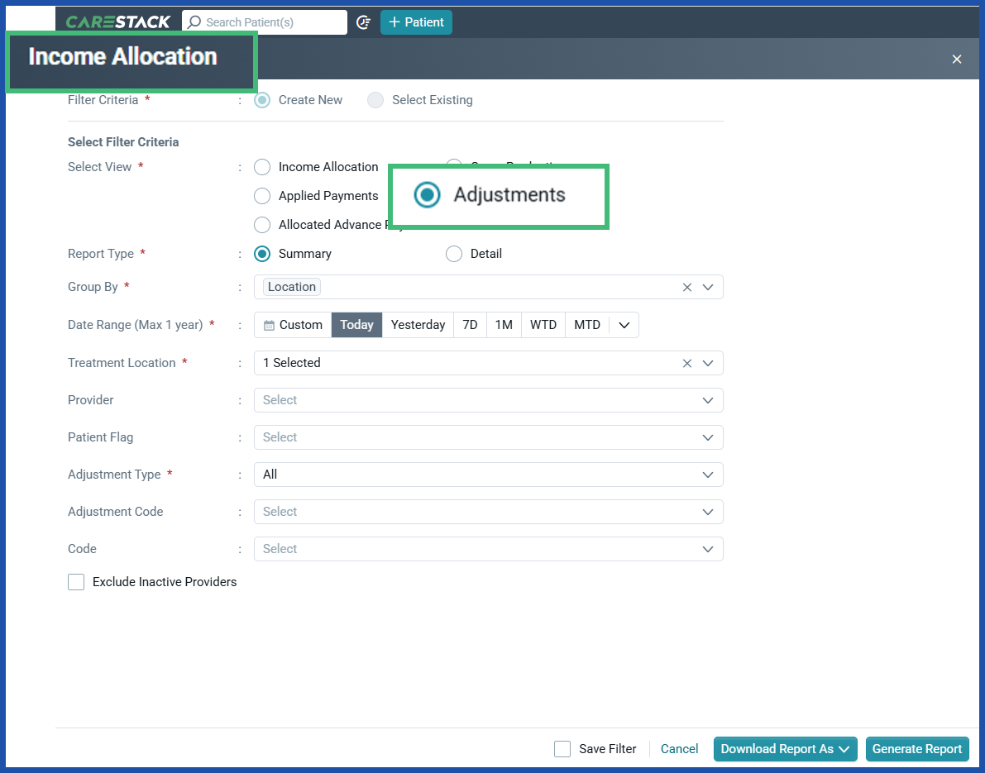Click the magnifier icon in patient search bar
This screenshot has height=773, width=985.
(194, 21)
